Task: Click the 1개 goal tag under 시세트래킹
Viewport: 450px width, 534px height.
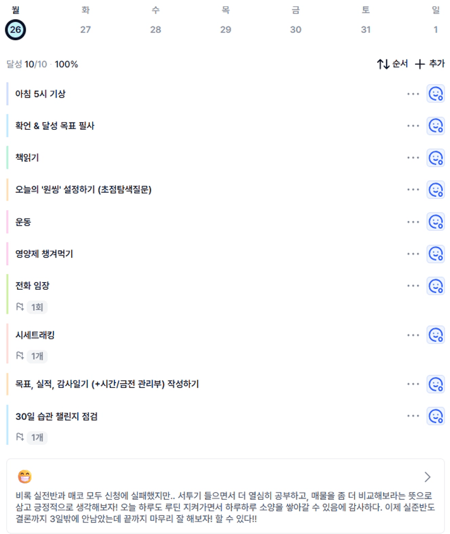Action: point(36,356)
